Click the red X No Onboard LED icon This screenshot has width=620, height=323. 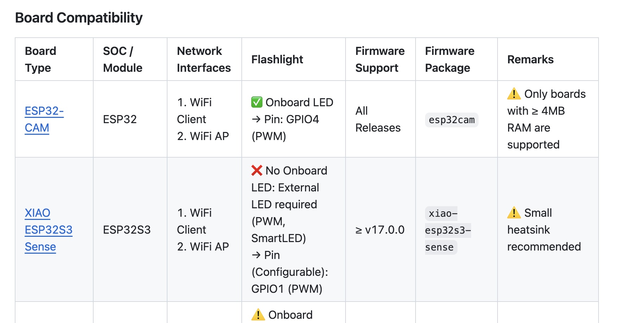(257, 171)
